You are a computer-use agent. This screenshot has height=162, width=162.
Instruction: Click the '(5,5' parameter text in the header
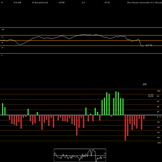pos(83,3)
